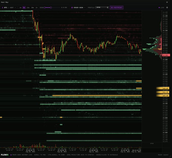
Task: Switch to the 15m timeframe
Action: (x=28, y=8)
